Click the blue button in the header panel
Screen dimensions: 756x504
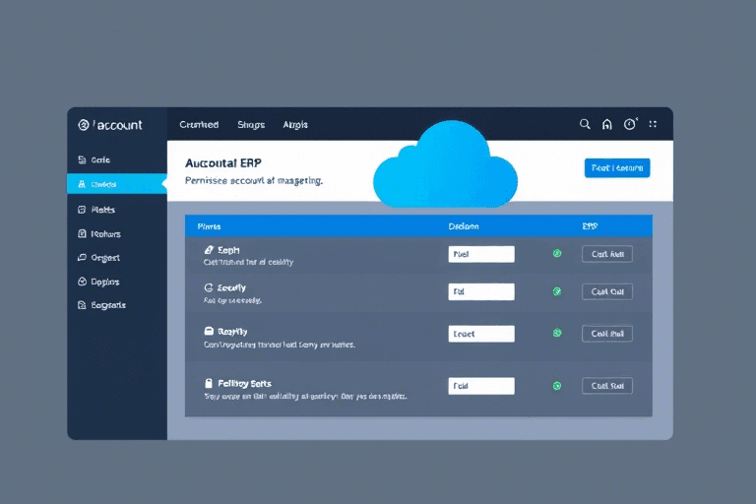[617, 168]
